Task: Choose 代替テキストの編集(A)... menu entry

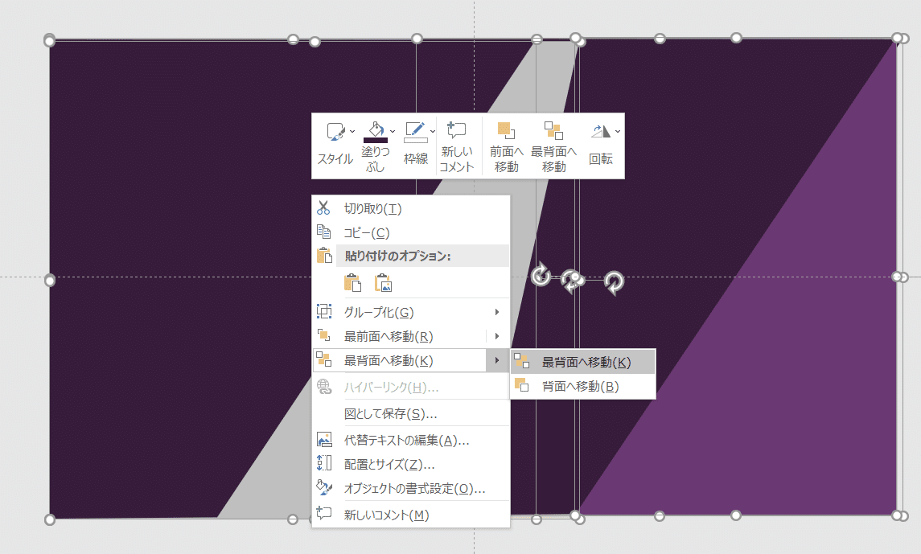Action: point(410,440)
